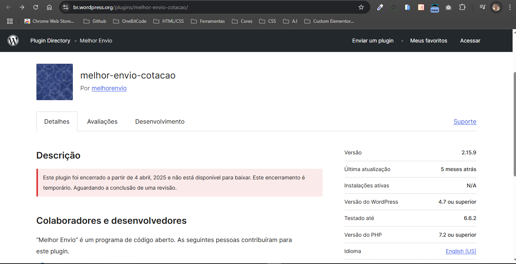
Task: Open the orange ruler extension icon
Action: tap(421, 7)
